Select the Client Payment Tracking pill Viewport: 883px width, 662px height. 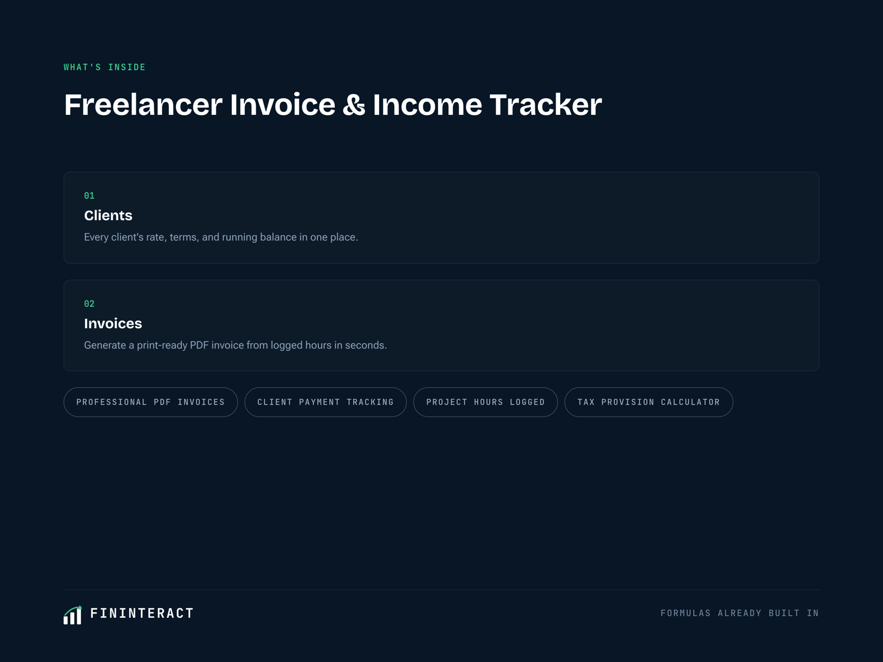326,402
